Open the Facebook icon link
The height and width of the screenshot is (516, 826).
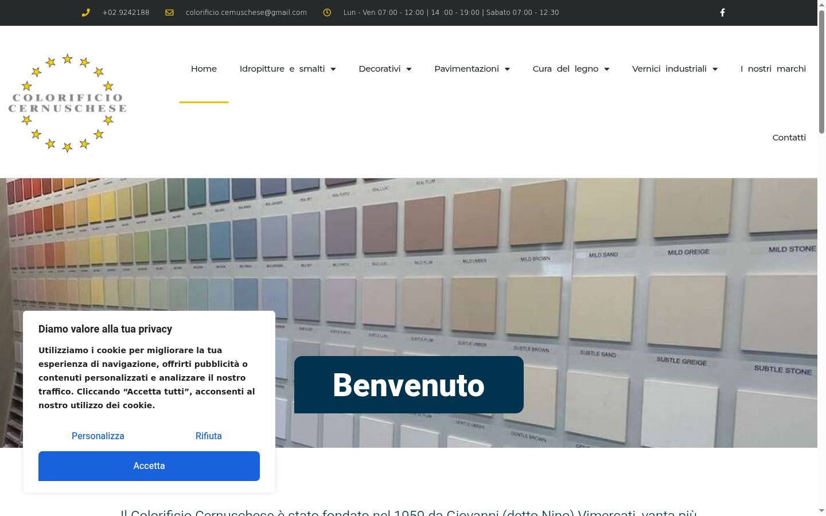coord(723,13)
